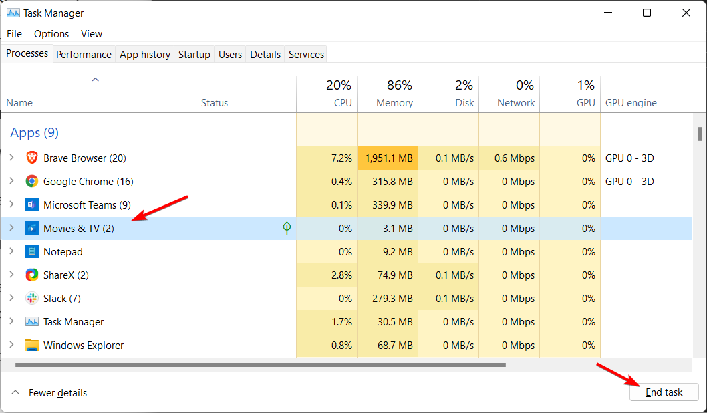Click the green leaf efficiency mode icon
Screen dimensions: 707x413
coord(287,228)
